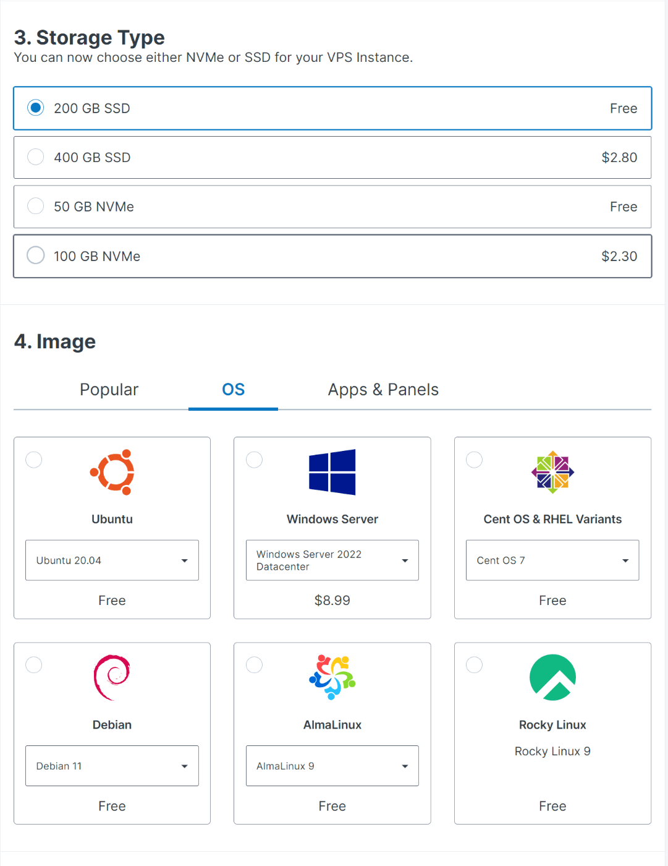The width and height of the screenshot is (668, 866).
Task: Click the Free price under AlmaLinux
Action: click(x=332, y=806)
